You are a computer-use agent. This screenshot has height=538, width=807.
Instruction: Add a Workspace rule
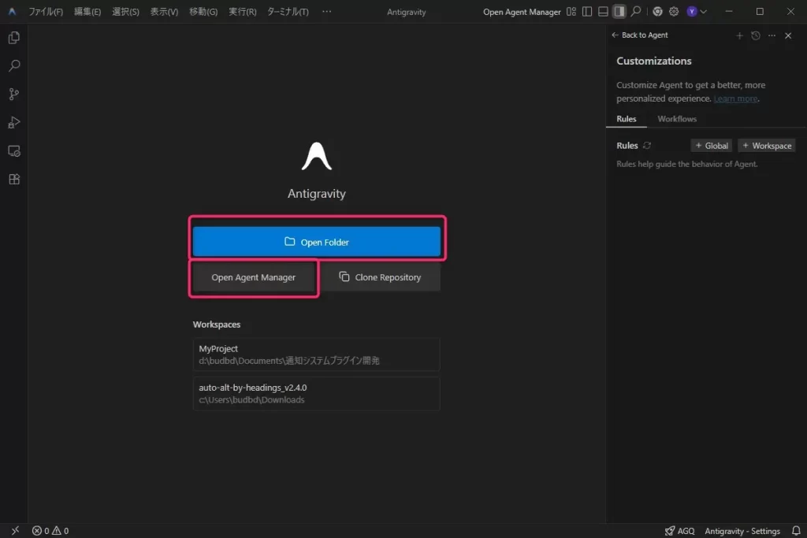(766, 146)
